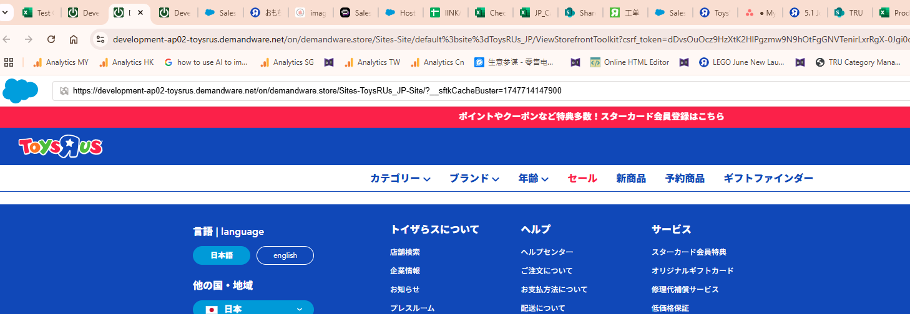Open the tab search chevron in Chrome
The width and height of the screenshot is (910, 314).
[6, 12]
